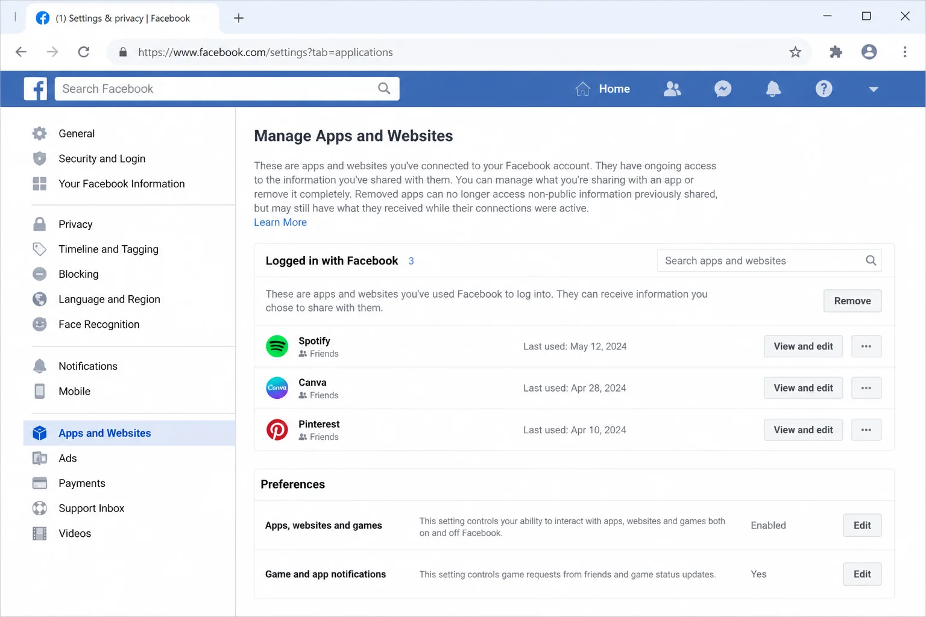This screenshot has height=617, width=926.
Task: Click the Your Facebook Information grid icon
Action: [x=40, y=184]
